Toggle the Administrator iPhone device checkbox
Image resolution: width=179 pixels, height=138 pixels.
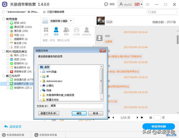tap(3, 12)
